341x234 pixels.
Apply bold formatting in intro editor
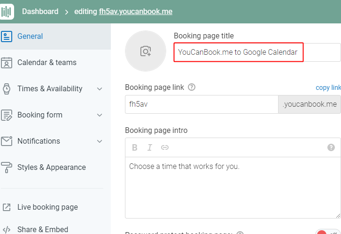point(135,147)
